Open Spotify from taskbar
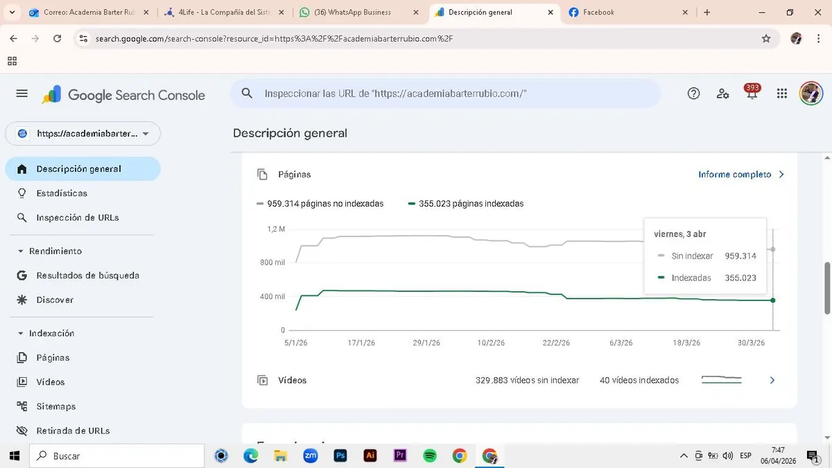This screenshot has width=832, height=468. tap(430, 456)
